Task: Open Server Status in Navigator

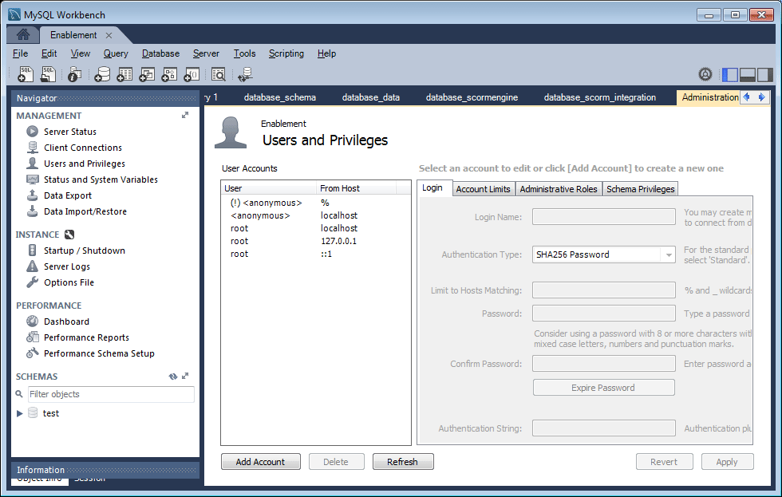Action: pos(70,132)
